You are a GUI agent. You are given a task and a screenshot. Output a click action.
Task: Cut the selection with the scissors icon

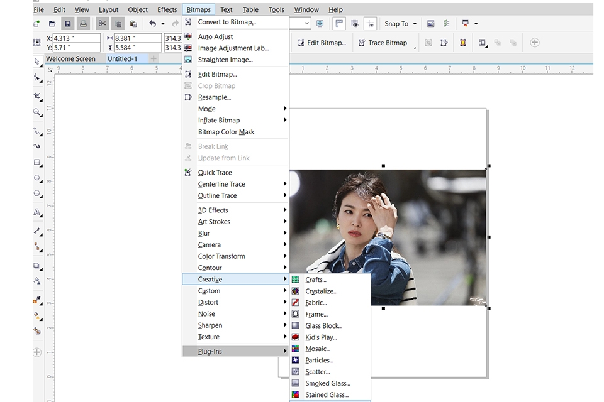click(x=103, y=23)
